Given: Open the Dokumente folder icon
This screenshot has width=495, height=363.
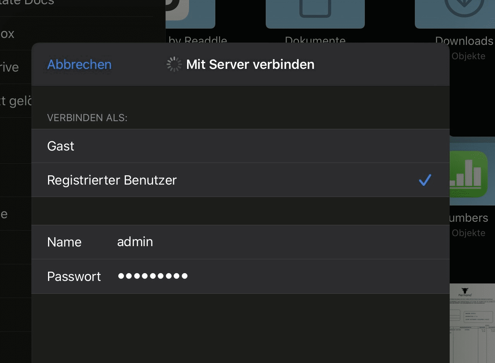Looking at the screenshot, I should (315, 12).
